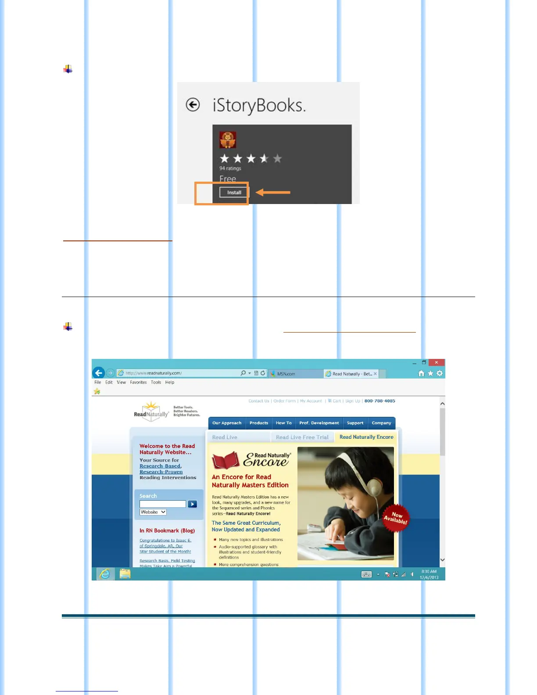Open the How To navigation item

coord(283,423)
